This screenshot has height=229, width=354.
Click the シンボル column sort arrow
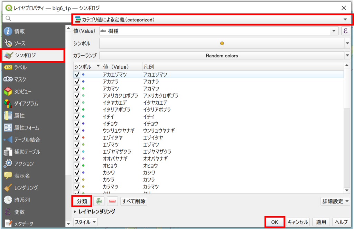pos(98,66)
